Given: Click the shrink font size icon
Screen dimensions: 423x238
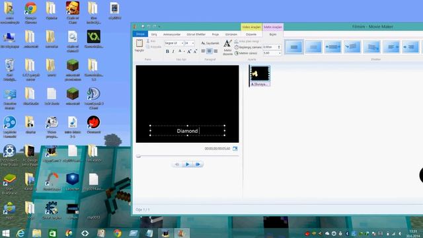Looking at the screenshot, I should coord(196,52).
